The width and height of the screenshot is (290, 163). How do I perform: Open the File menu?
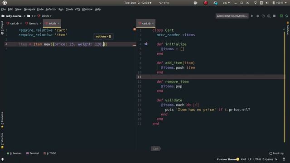pyautogui.click(x=3, y=9)
